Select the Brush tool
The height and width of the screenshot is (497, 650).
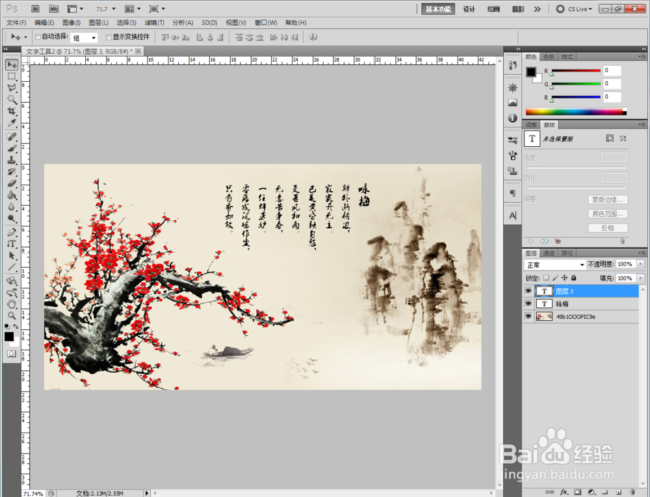click(x=12, y=148)
